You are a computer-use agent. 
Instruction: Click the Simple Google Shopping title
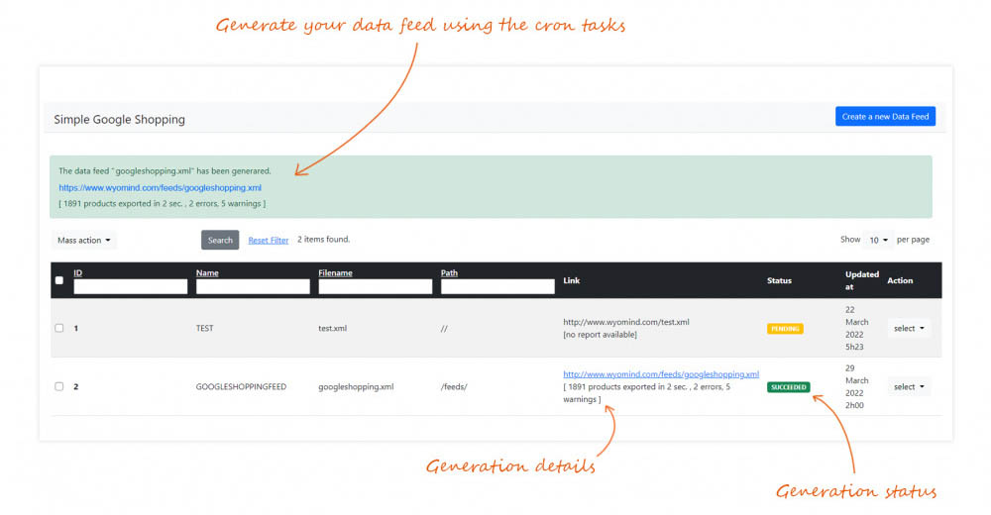(x=120, y=120)
